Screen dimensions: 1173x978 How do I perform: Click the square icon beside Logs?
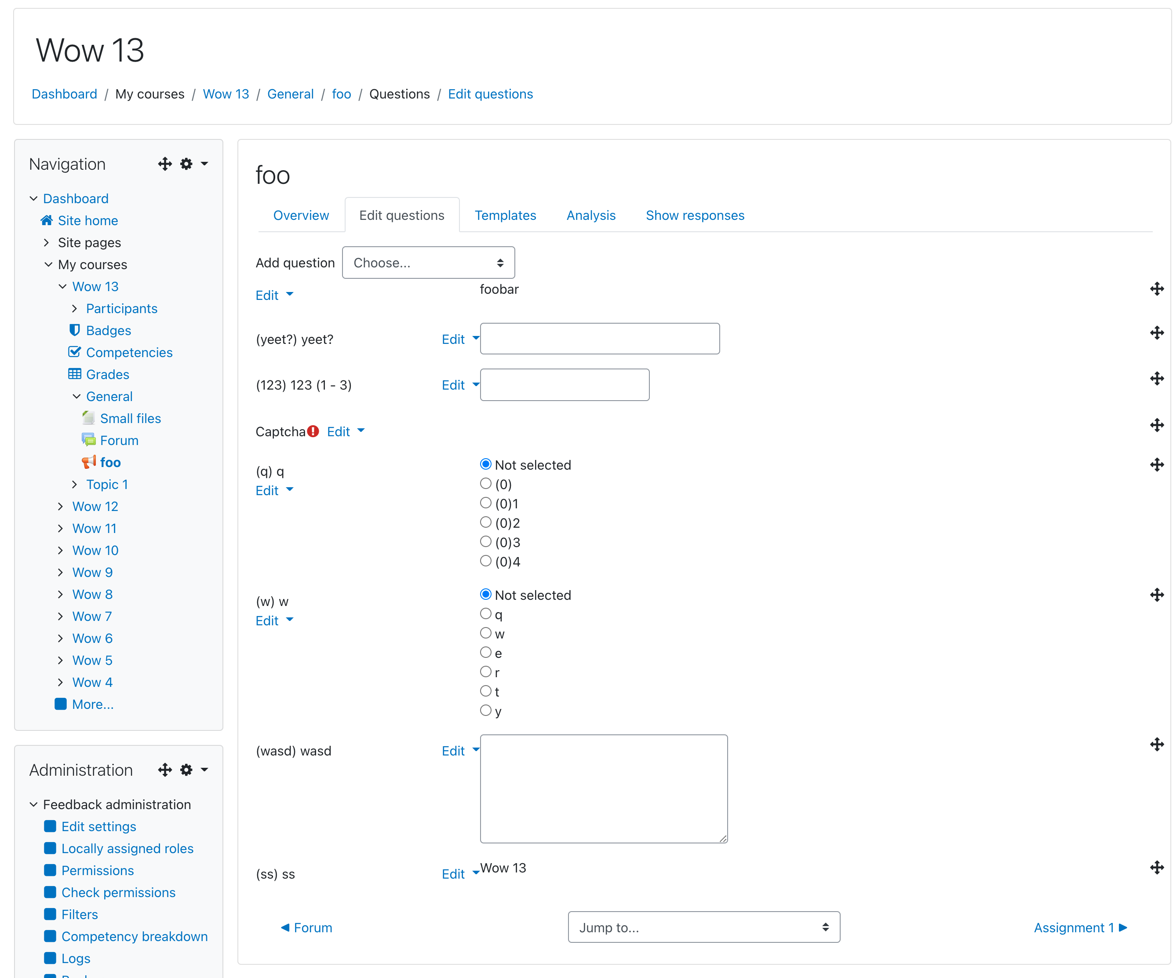coord(50,958)
